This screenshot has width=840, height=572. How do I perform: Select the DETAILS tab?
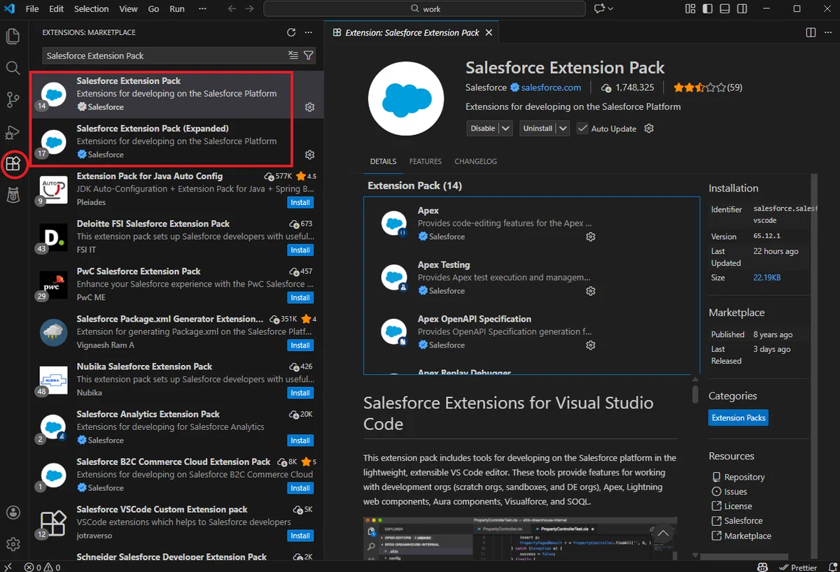383,162
